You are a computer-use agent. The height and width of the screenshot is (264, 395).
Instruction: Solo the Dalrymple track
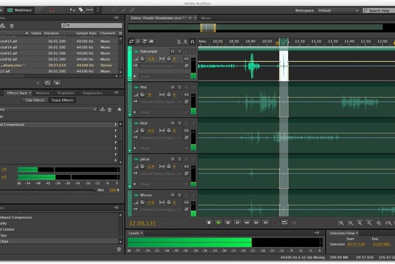point(179,51)
